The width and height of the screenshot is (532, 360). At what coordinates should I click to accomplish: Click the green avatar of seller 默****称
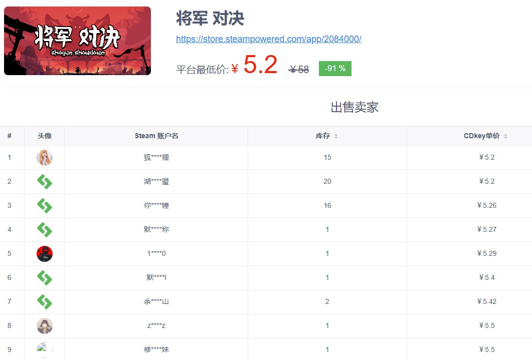(45, 230)
